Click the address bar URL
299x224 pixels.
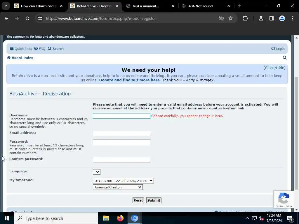[x=101, y=18]
